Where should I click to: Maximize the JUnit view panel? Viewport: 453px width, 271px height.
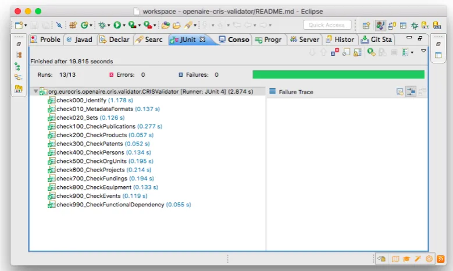(420, 38)
